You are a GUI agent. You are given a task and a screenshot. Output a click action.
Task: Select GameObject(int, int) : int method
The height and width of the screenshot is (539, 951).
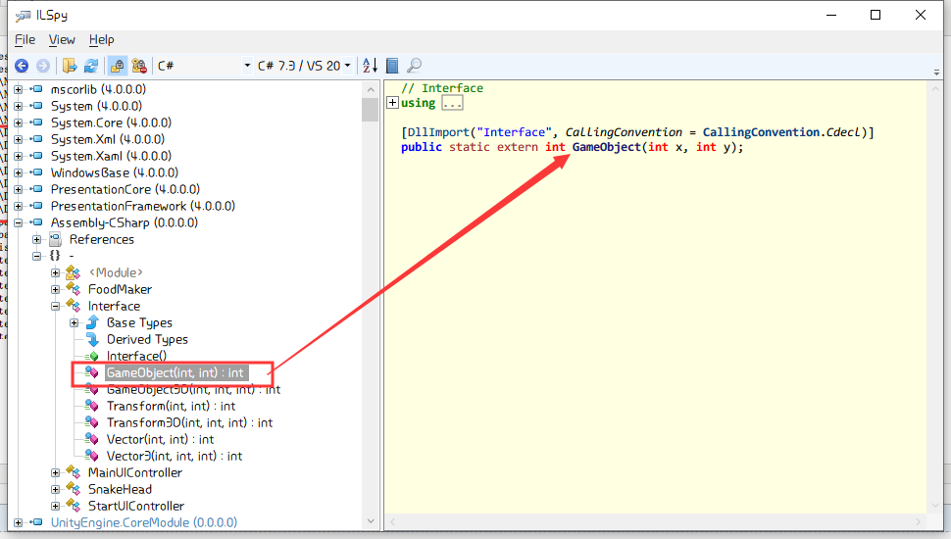coord(175,372)
